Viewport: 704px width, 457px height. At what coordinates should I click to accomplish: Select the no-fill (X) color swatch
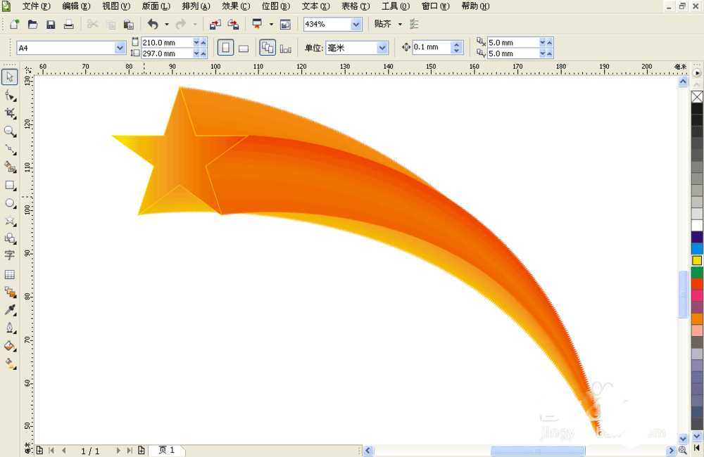697,97
